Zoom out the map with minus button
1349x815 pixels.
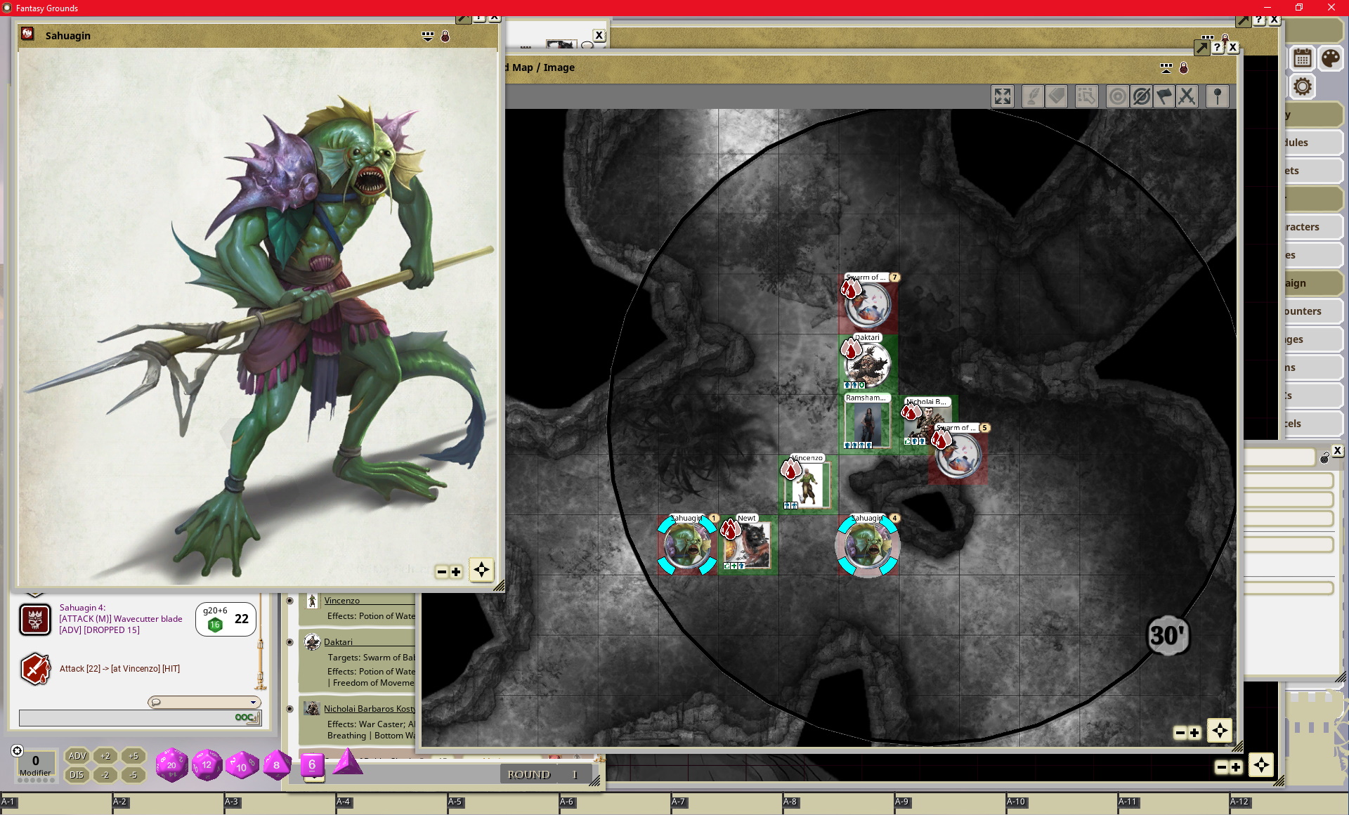[1180, 733]
